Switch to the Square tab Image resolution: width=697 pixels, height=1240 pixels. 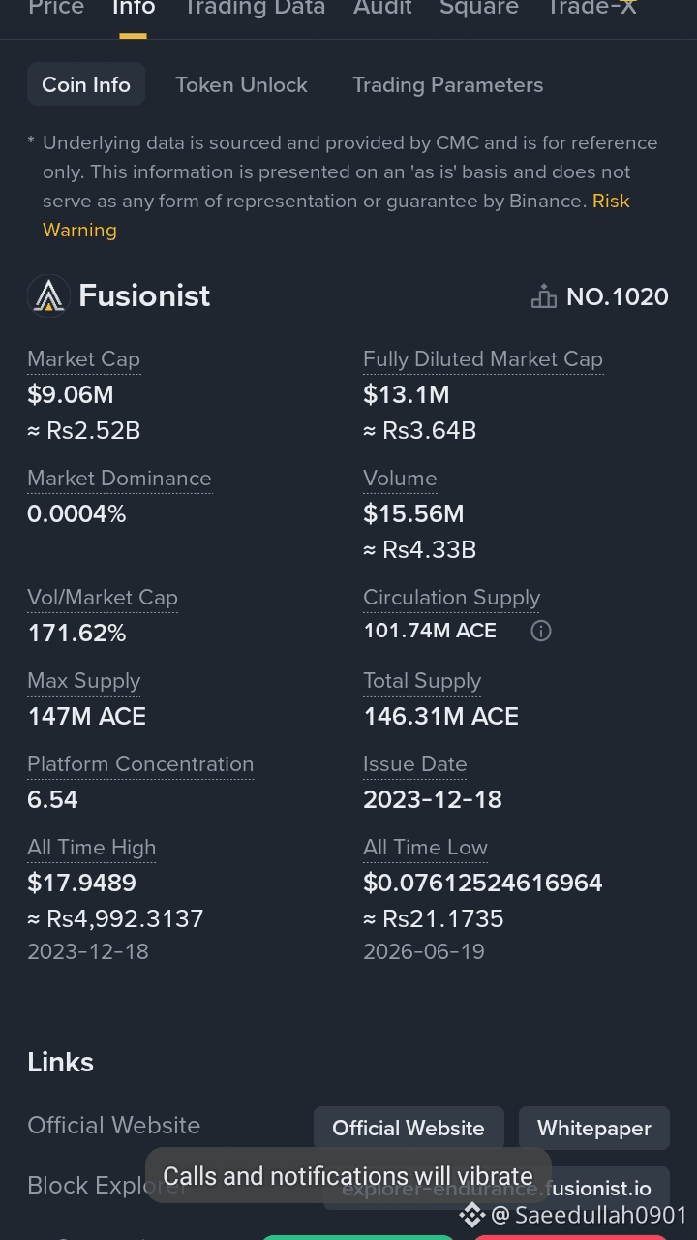(479, 8)
